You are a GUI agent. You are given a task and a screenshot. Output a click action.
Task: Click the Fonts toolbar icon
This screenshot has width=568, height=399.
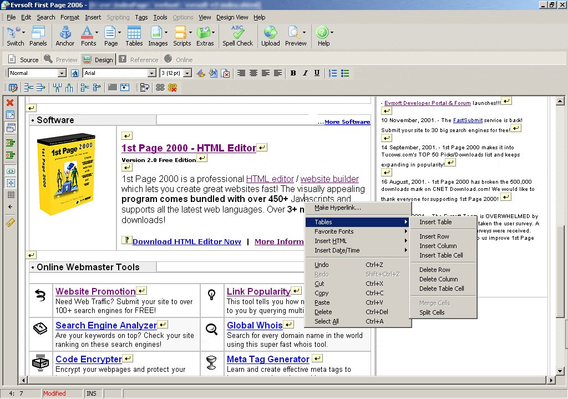[87, 33]
